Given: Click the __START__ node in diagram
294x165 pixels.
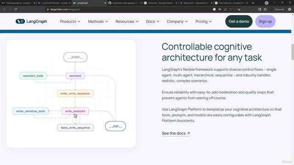Looking at the screenshot, I should 75,57.
